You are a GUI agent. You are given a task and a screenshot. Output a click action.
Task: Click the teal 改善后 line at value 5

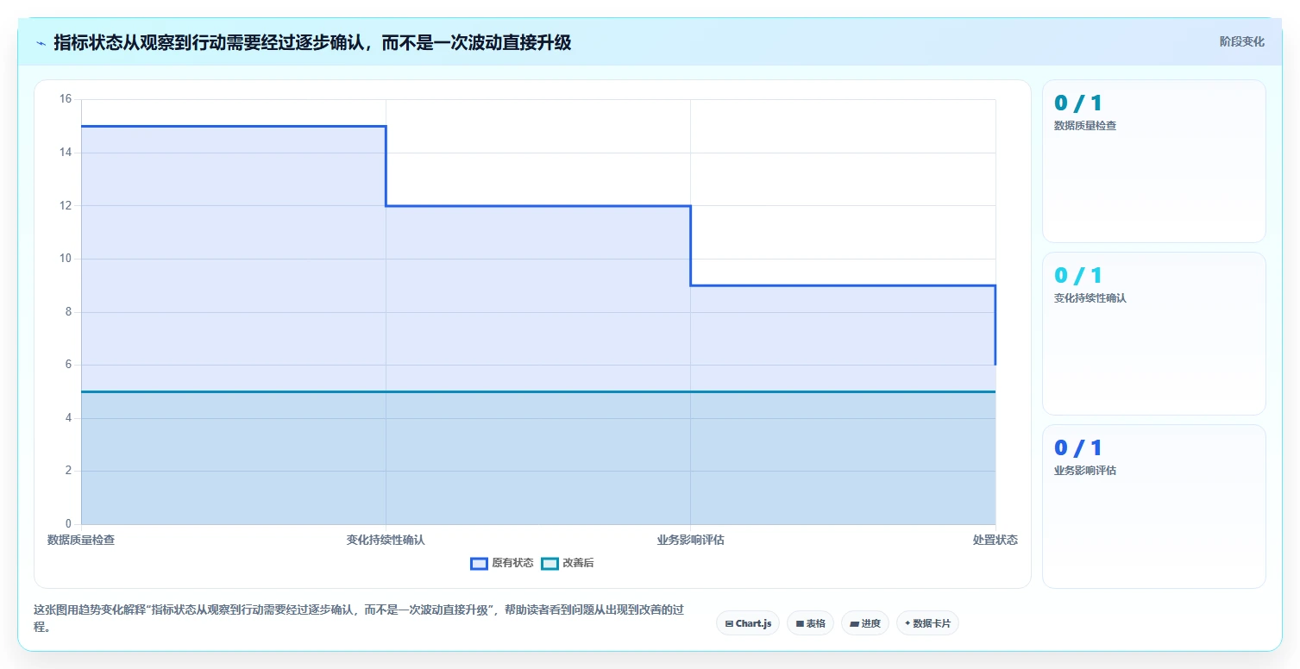[x=538, y=391]
